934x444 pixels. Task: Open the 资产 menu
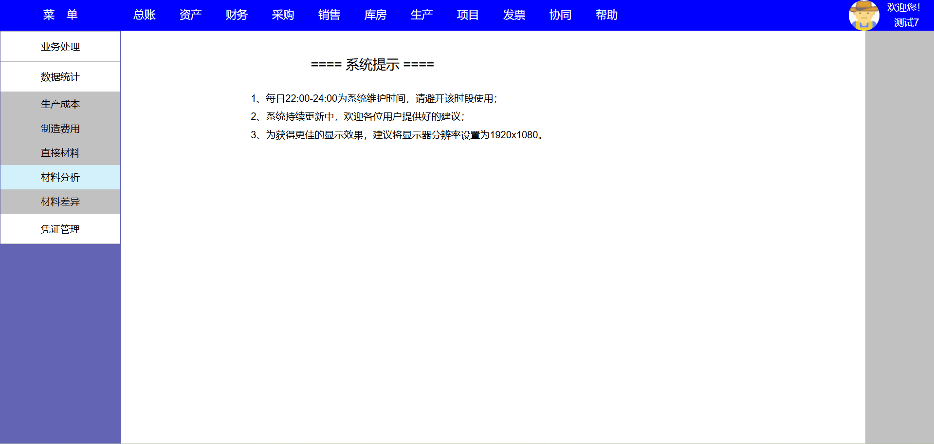coord(191,15)
